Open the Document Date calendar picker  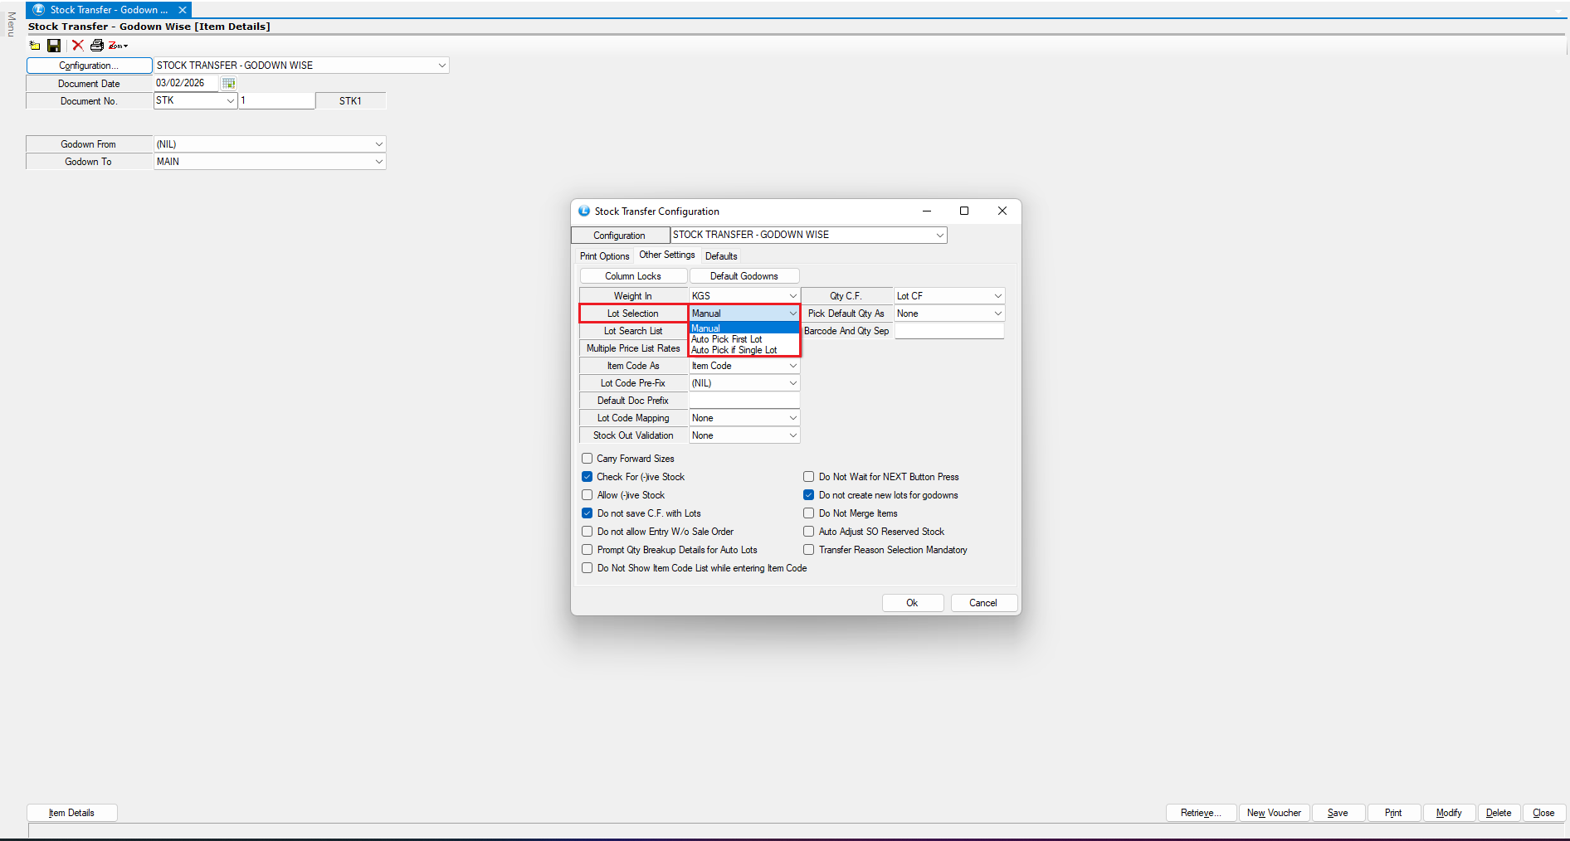(x=229, y=83)
